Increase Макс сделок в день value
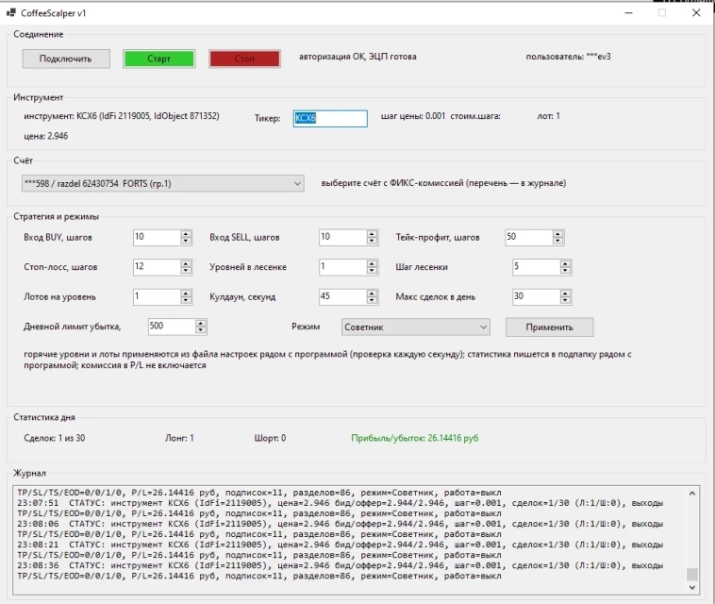715x604 pixels. pyautogui.click(x=565, y=294)
